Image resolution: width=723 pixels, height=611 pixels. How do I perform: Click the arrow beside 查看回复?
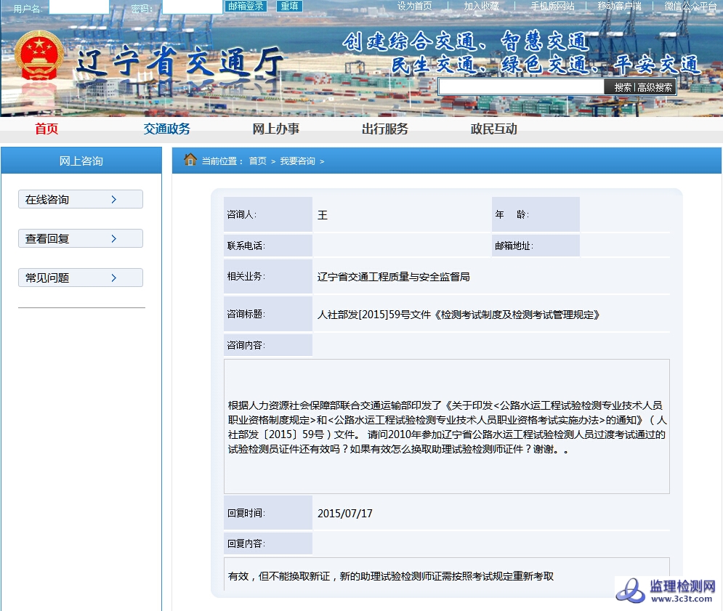[114, 239]
